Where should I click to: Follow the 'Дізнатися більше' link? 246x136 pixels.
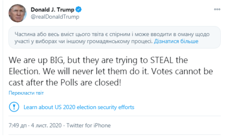coord(176,41)
